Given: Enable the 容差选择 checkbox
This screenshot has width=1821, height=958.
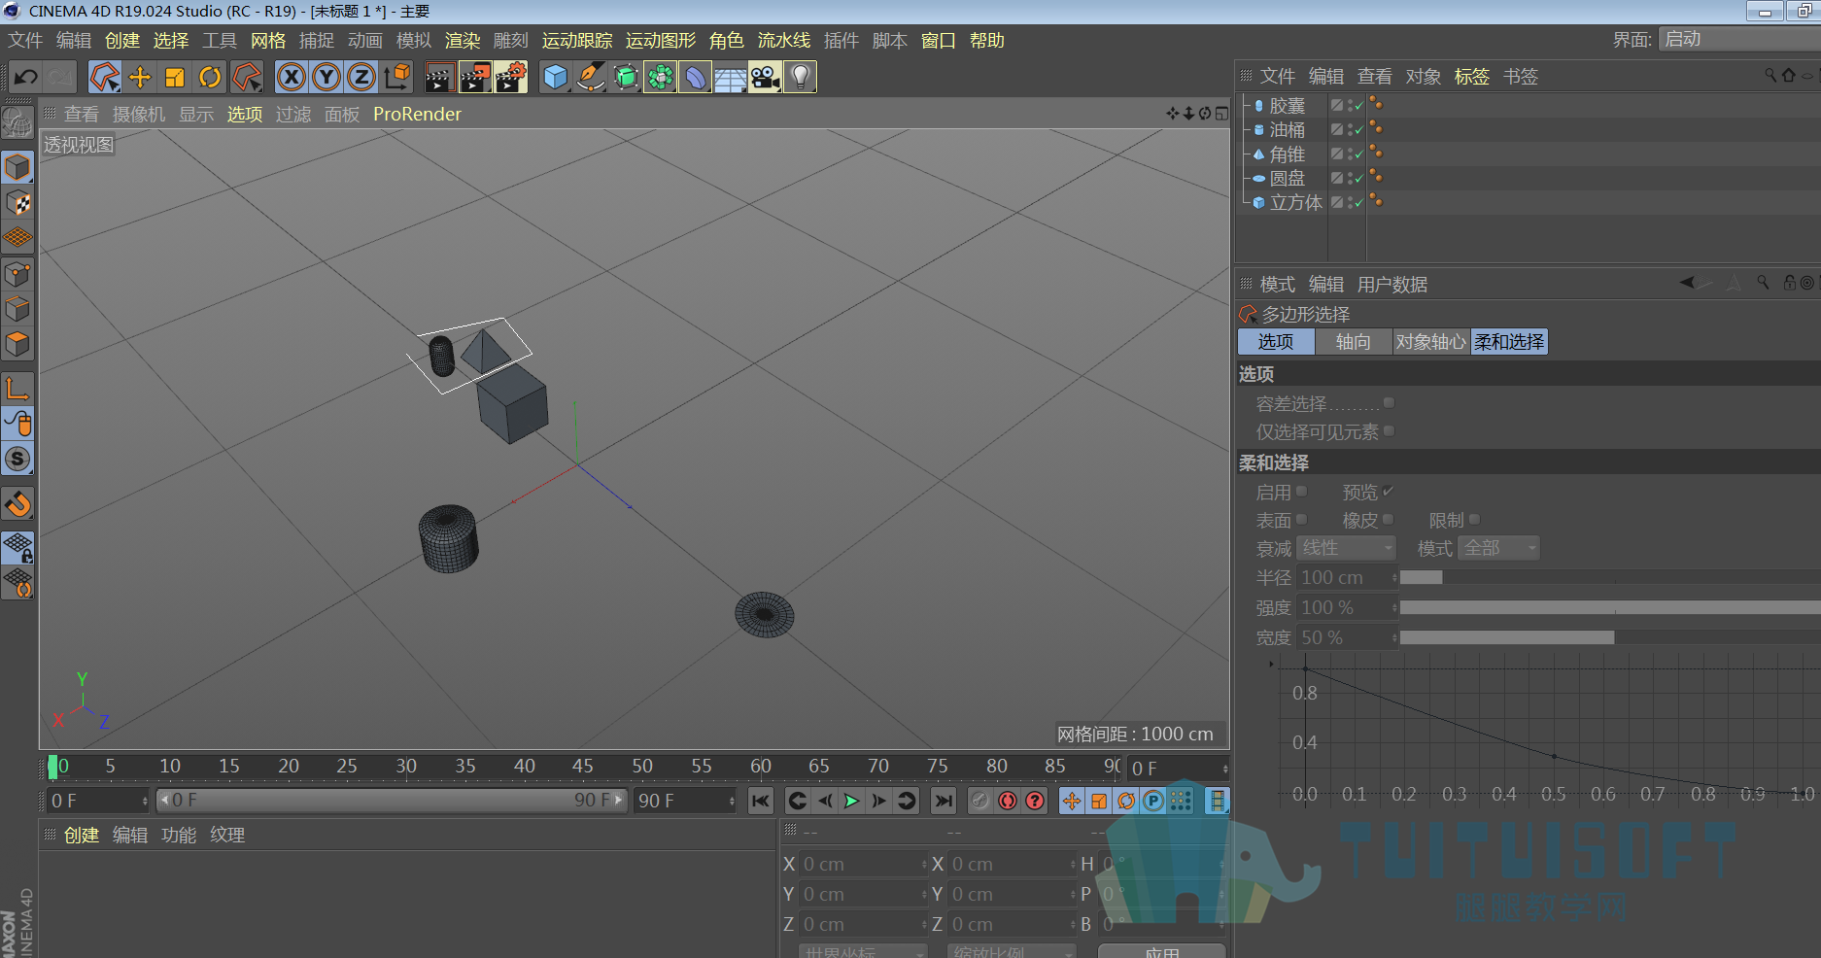Looking at the screenshot, I should pos(1389,402).
